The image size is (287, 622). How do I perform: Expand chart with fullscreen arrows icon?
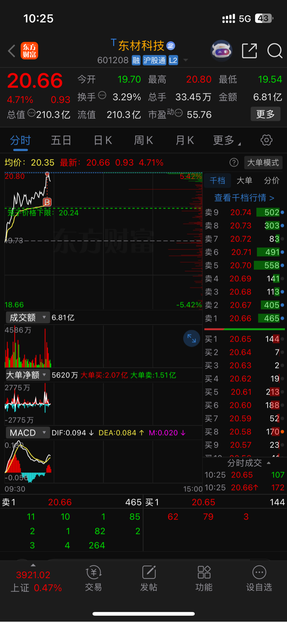(192, 338)
